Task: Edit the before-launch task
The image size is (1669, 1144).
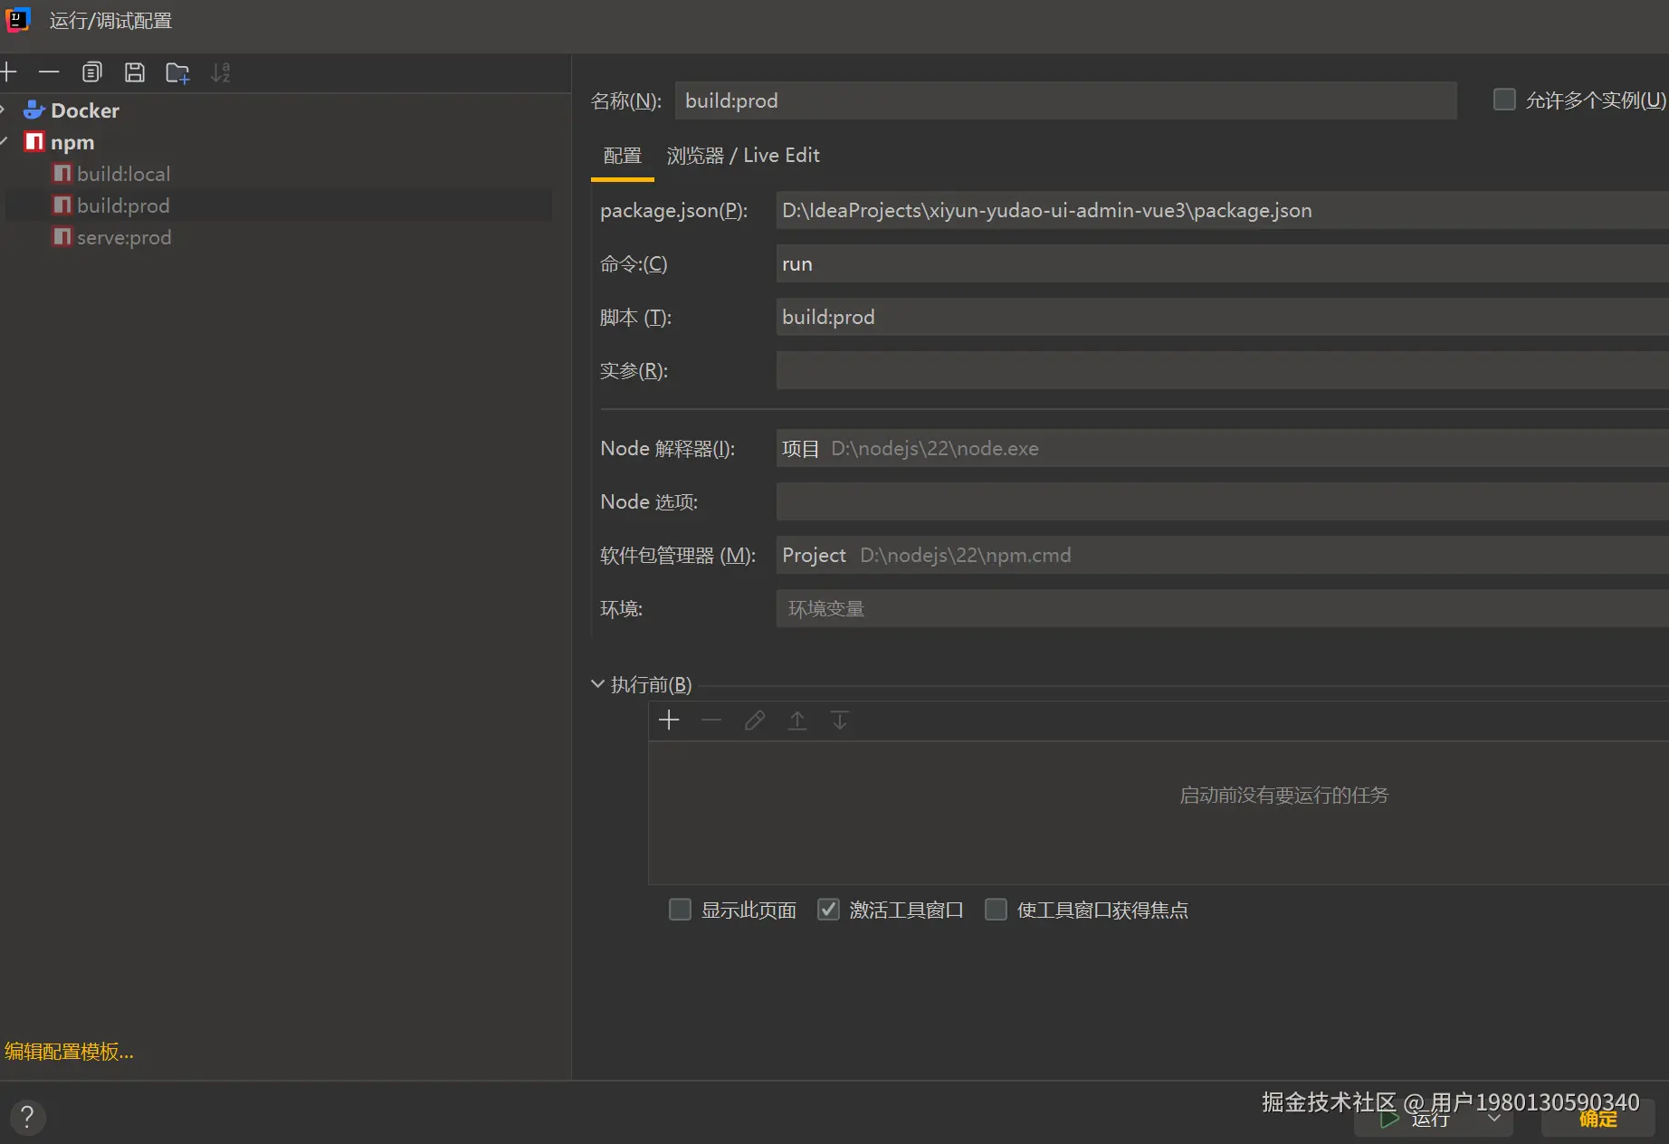Action: coord(754,720)
